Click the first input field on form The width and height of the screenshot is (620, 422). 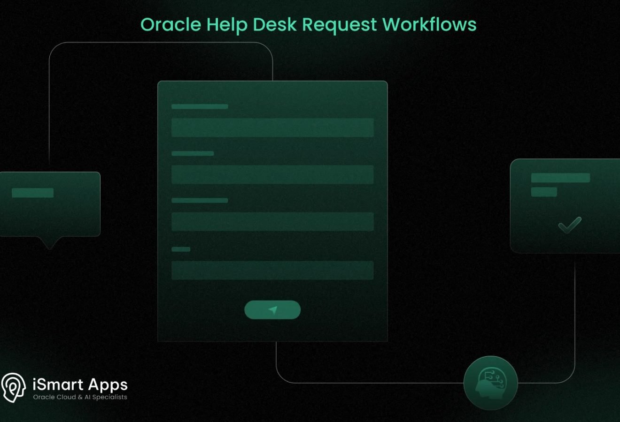click(272, 128)
